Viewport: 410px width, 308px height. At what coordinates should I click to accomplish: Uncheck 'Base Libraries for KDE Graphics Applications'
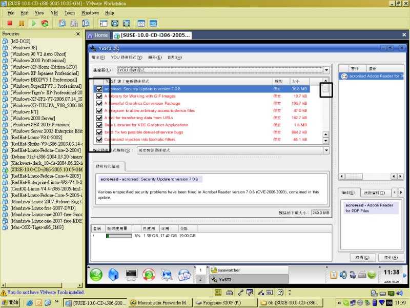click(99, 125)
